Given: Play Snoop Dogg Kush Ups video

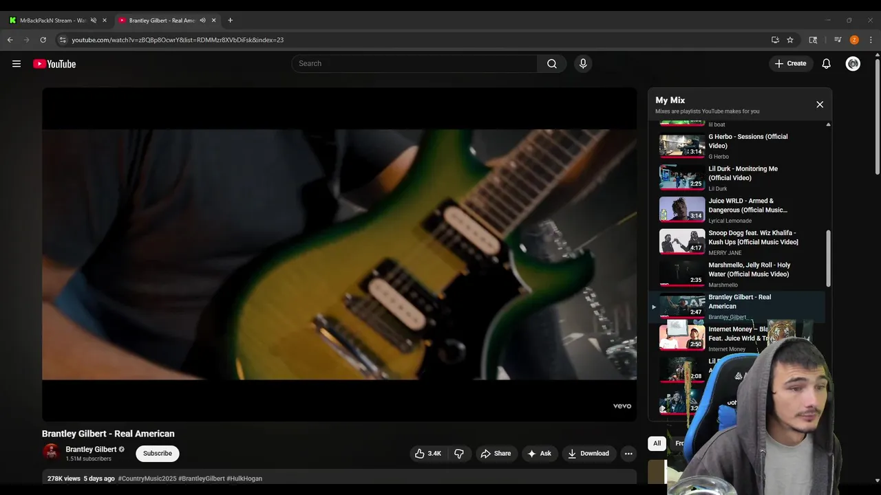Looking at the screenshot, I should (x=736, y=242).
